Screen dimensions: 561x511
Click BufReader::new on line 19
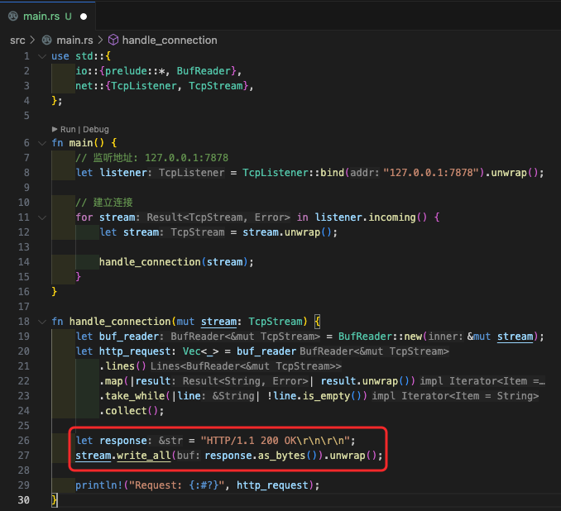(x=380, y=337)
